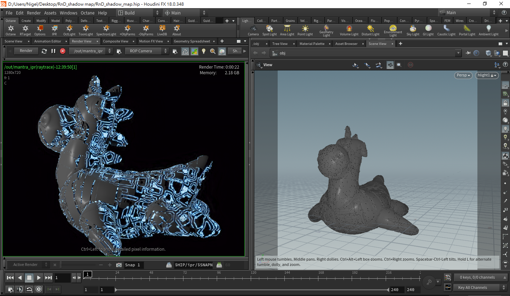Open the /out/mantra_ipr path dropdown
Viewport: 510px width, 296px height.
pyautogui.click(x=91, y=51)
